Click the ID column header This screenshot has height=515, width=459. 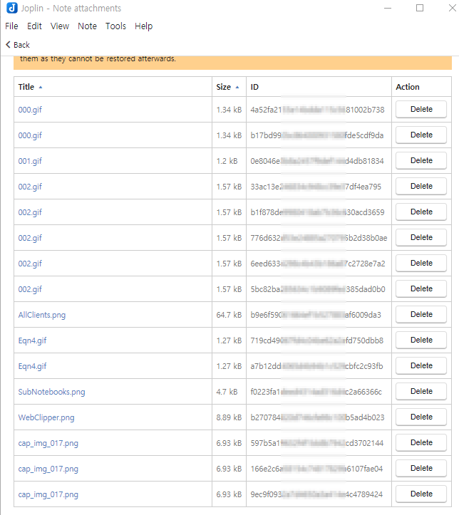pyautogui.click(x=254, y=87)
